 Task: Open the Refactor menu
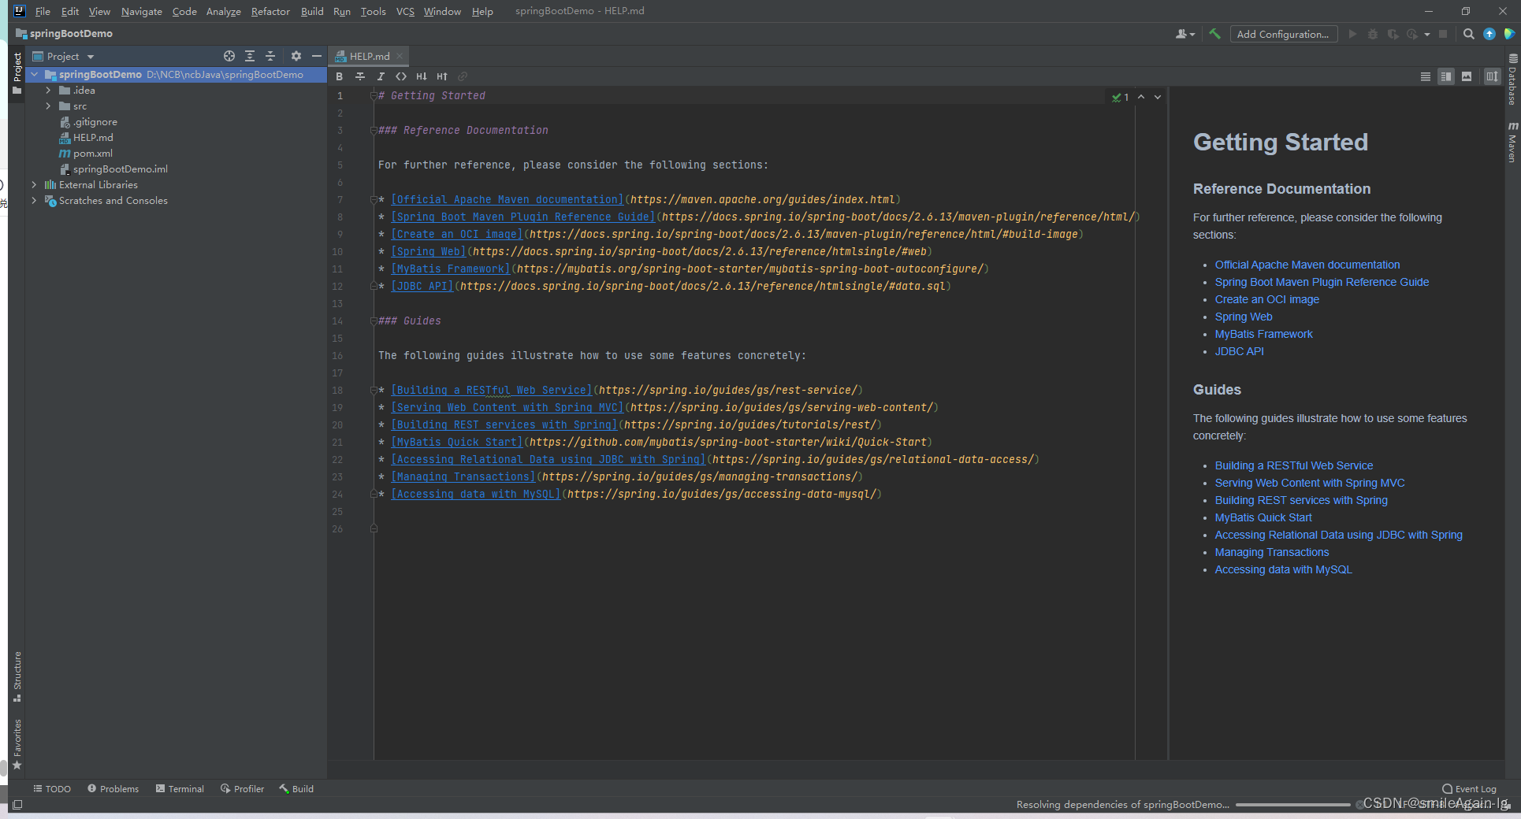pyautogui.click(x=270, y=11)
